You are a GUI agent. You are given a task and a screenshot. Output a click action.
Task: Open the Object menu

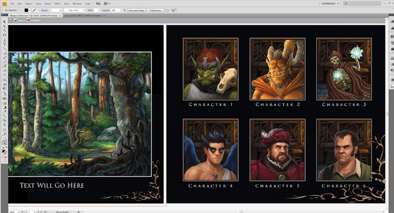pos(29,4)
